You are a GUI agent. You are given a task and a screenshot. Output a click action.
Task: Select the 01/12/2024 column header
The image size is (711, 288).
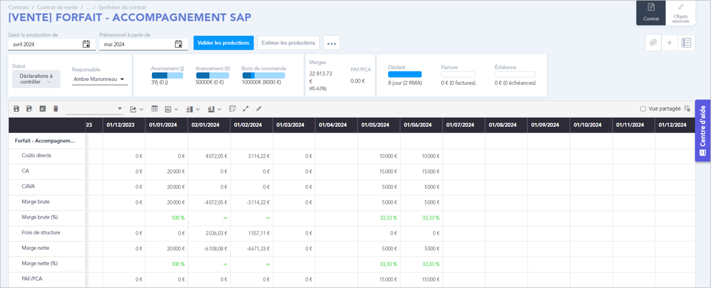pos(674,125)
